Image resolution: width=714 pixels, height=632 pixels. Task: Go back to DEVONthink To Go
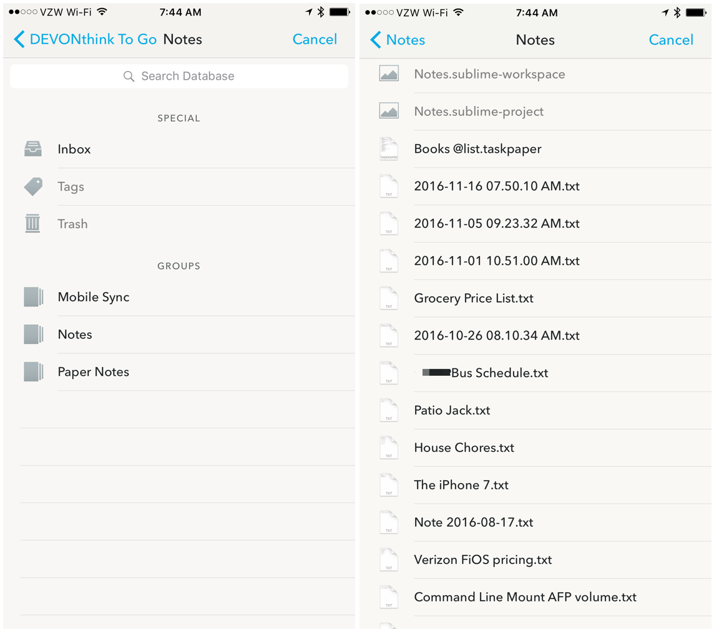[x=85, y=39]
